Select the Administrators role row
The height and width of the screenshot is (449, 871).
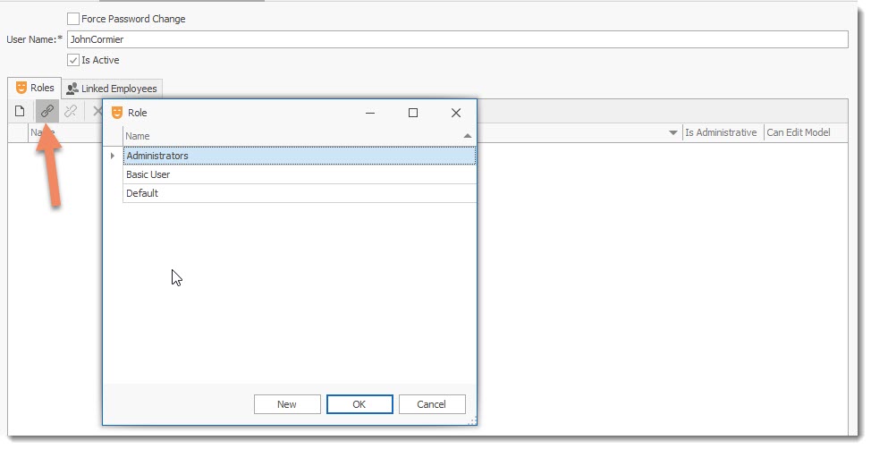pyautogui.click(x=300, y=156)
